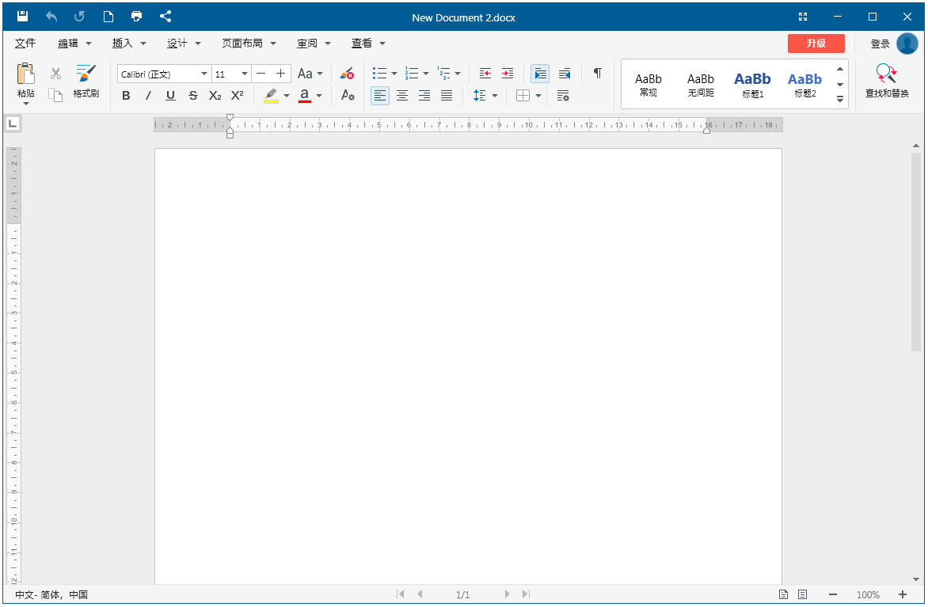Center align text

(402, 95)
